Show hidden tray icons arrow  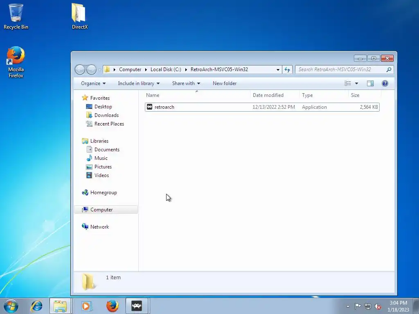click(x=348, y=306)
